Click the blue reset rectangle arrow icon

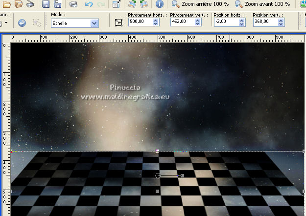22,23
